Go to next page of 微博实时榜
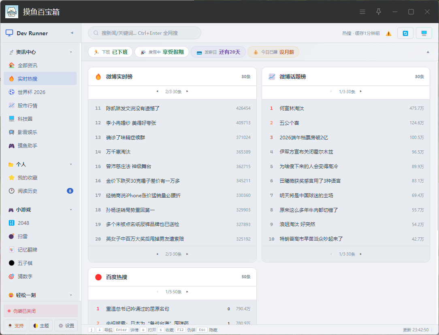Screen dimensions: 439x335 pyautogui.click(x=187, y=91)
